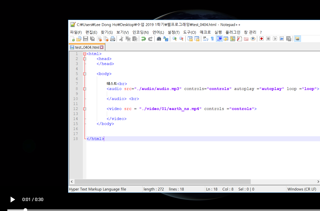
Task: Play the video with the play button
Action: [x=13, y=199]
